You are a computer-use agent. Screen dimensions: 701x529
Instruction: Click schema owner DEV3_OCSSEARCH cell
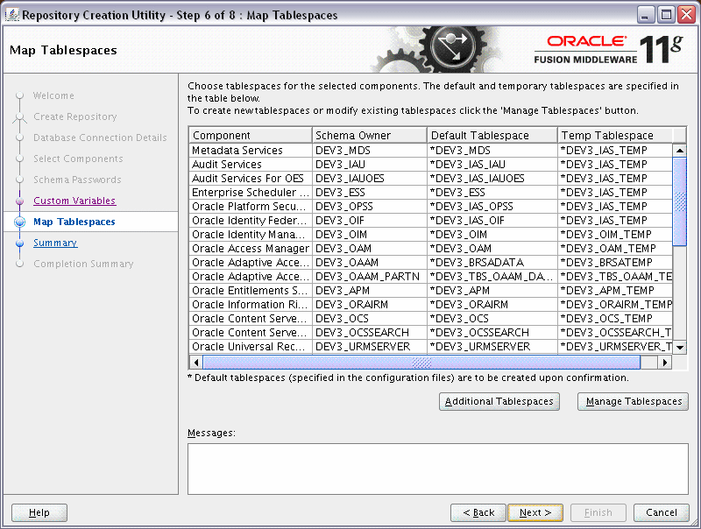(369, 333)
